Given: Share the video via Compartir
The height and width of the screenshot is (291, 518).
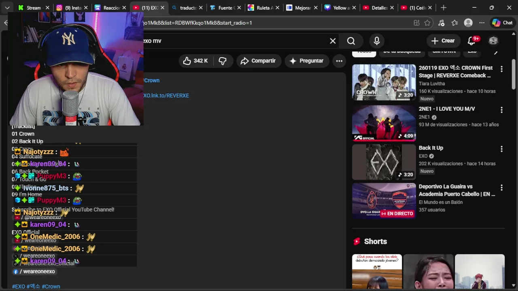Looking at the screenshot, I should 258,61.
